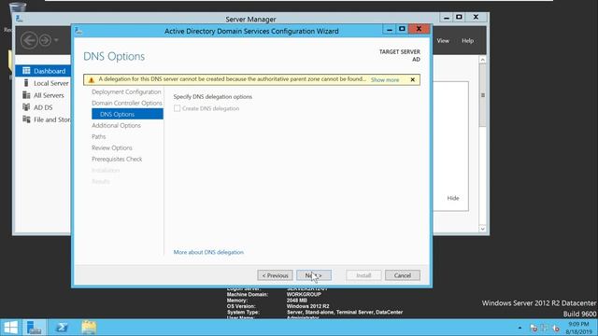Select Local Server in Server Manager sidebar
The image size is (598, 336).
(43, 83)
